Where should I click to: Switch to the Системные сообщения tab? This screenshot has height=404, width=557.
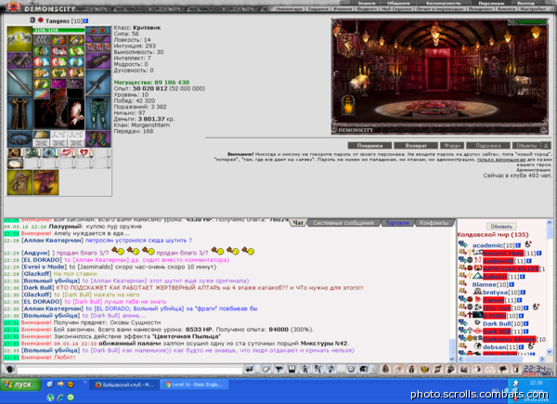coord(343,223)
